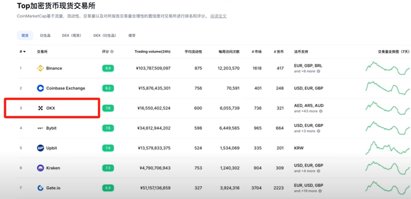Click the Coinbase Exchange logo icon

pyautogui.click(x=40, y=88)
